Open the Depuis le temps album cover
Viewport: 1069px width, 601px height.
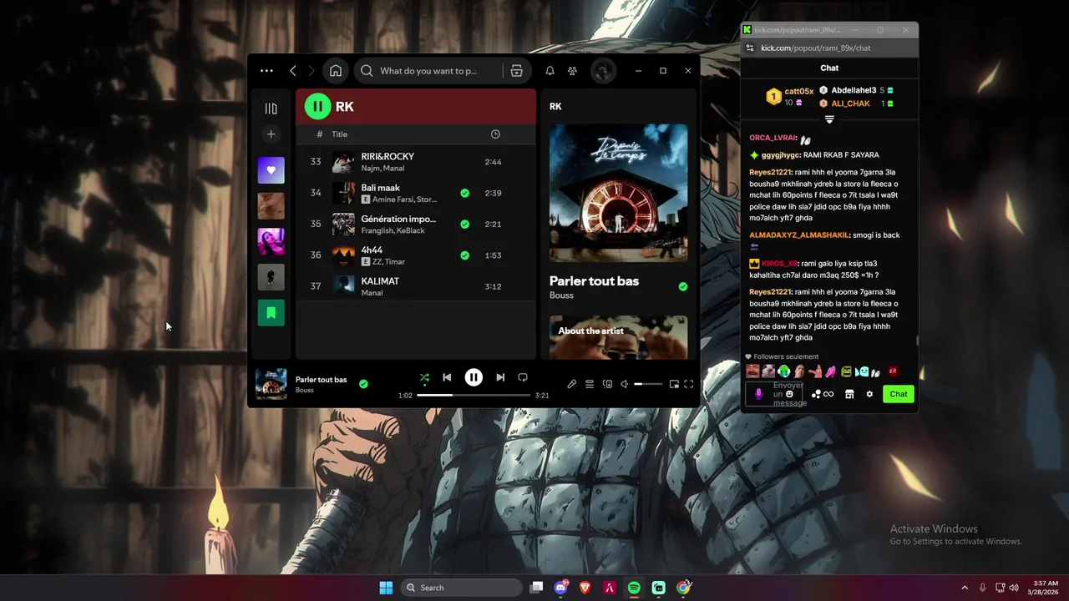tap(618, 193)
